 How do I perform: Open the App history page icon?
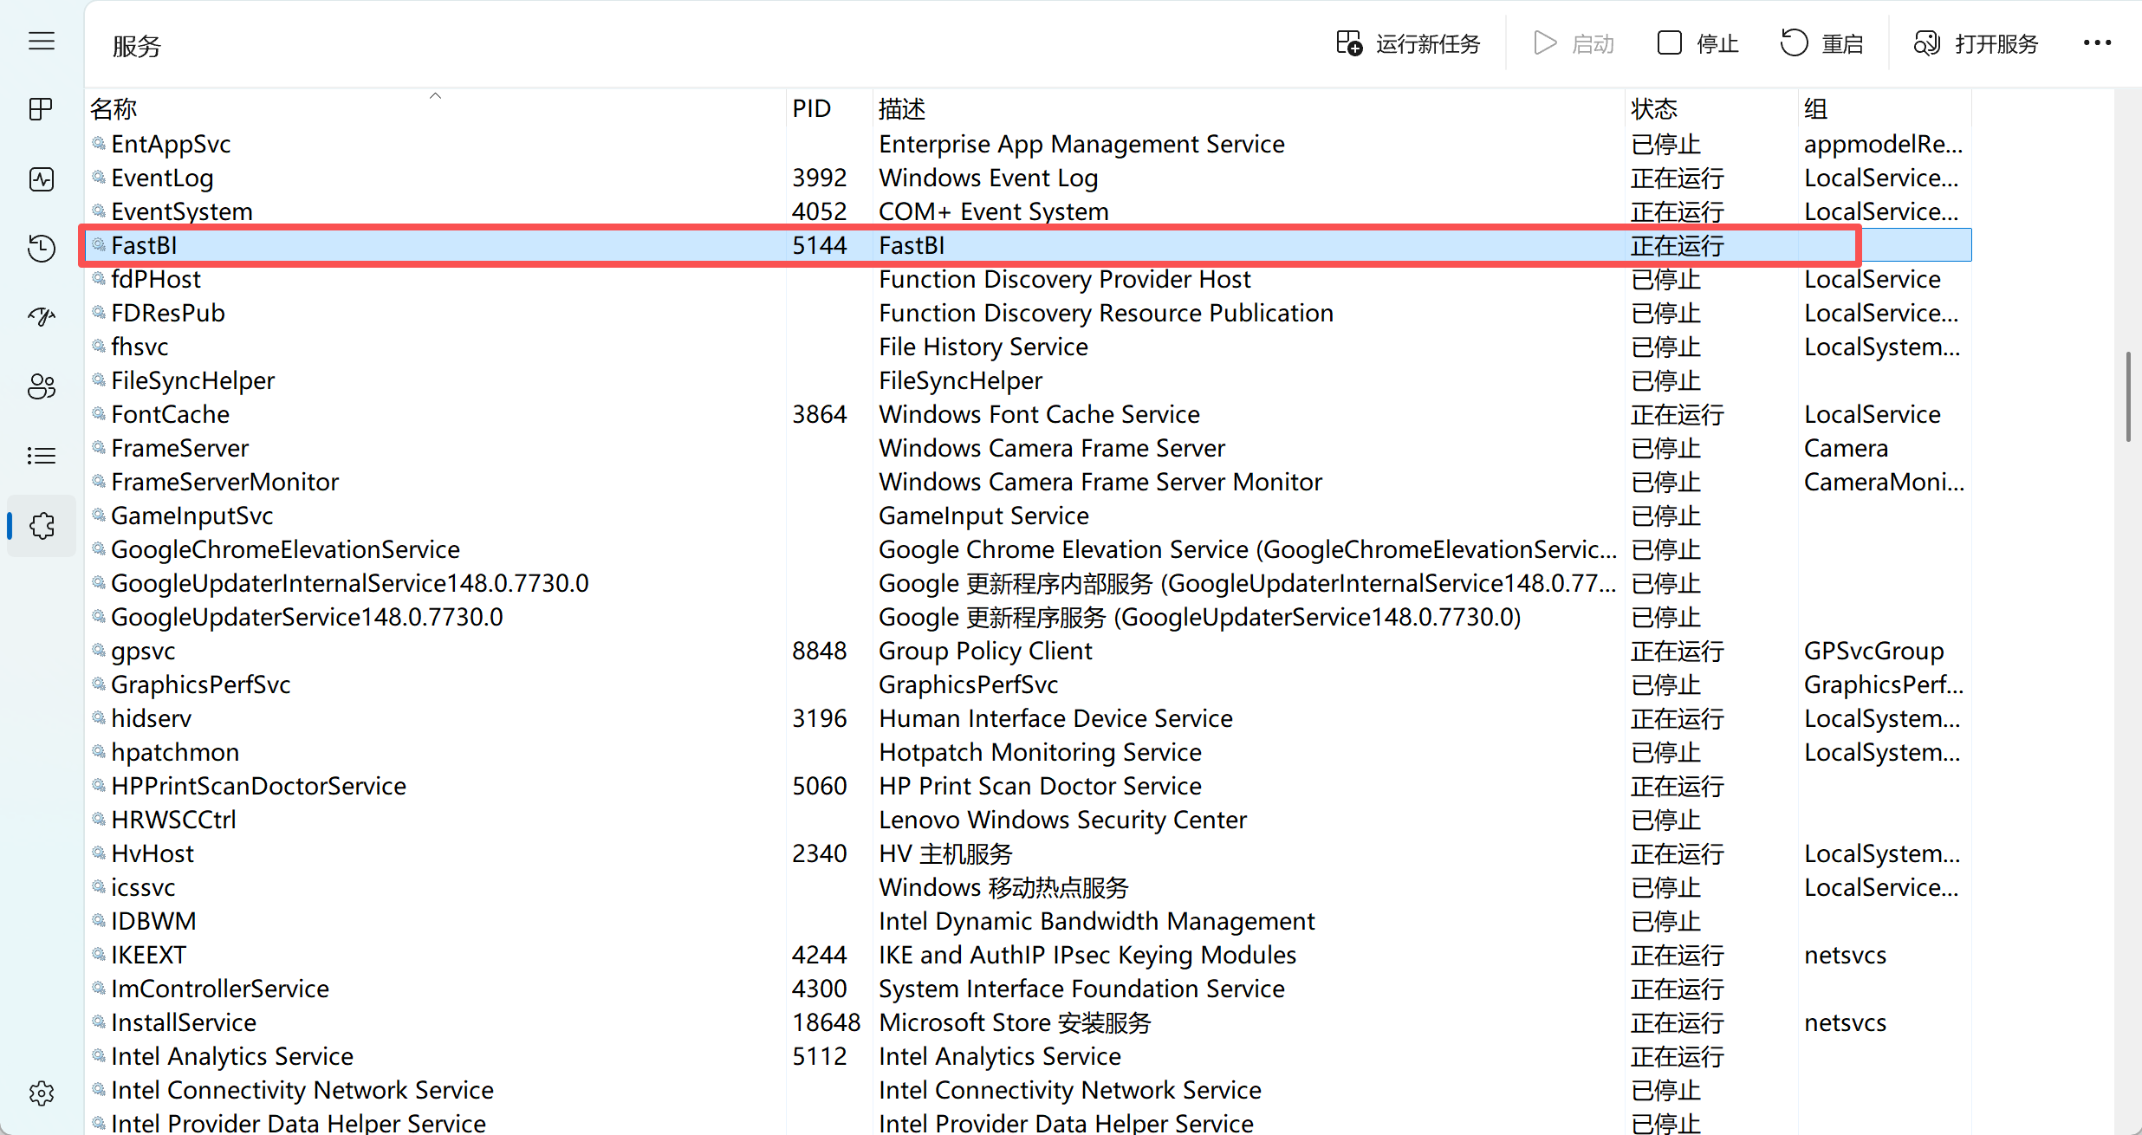(42, 248)
